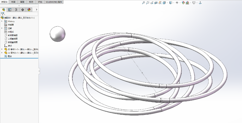The height and width of the screenshot is (123, 242).
Task: Open the tree filter funnel dropdown
Action: (3, 14)
